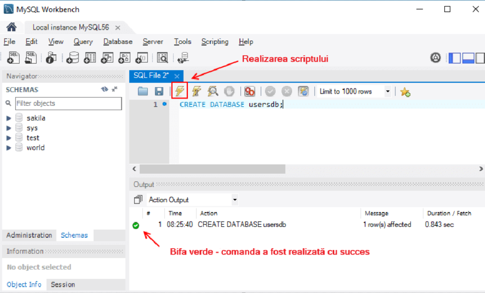The image size is (485, 293).
Task: Open the File menu
Action: point(9,41)
